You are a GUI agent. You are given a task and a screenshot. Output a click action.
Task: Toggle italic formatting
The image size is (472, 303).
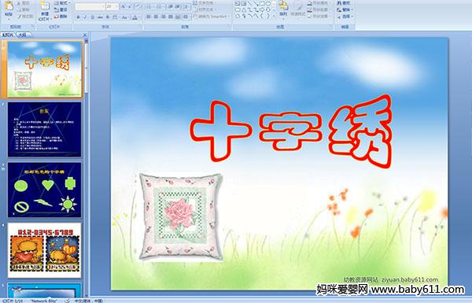pos(85,17)
